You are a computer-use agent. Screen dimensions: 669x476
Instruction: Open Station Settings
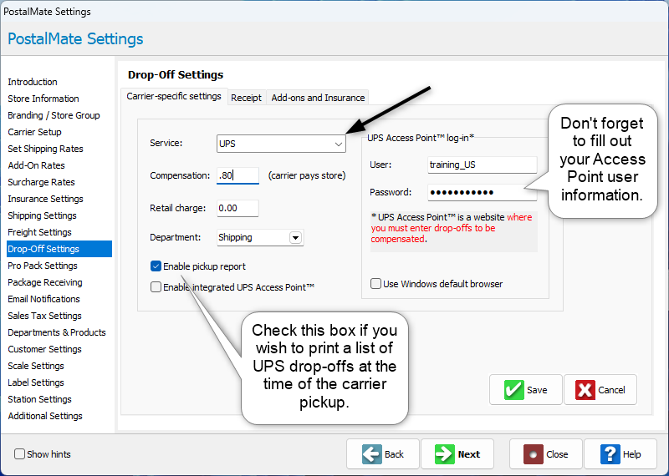[39, 399]
